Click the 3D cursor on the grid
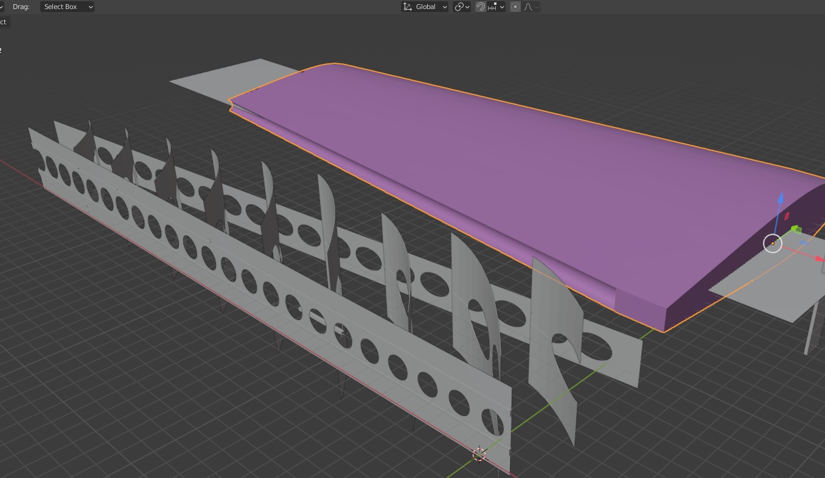825x478 pixels. [x=479, y=454]
